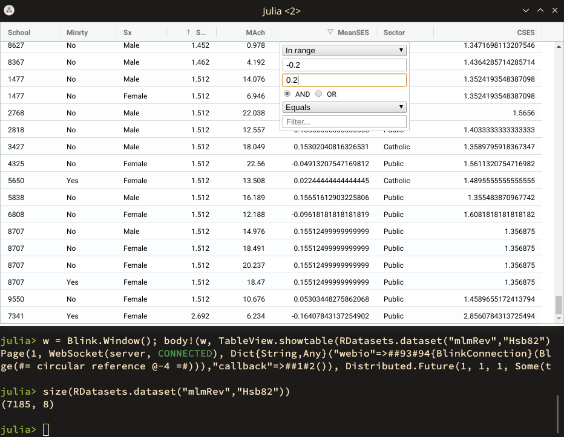The width and height of the screenshot is (564, 437).
Task: Click Public sector cell in school 4325 row
Action: 393,164
